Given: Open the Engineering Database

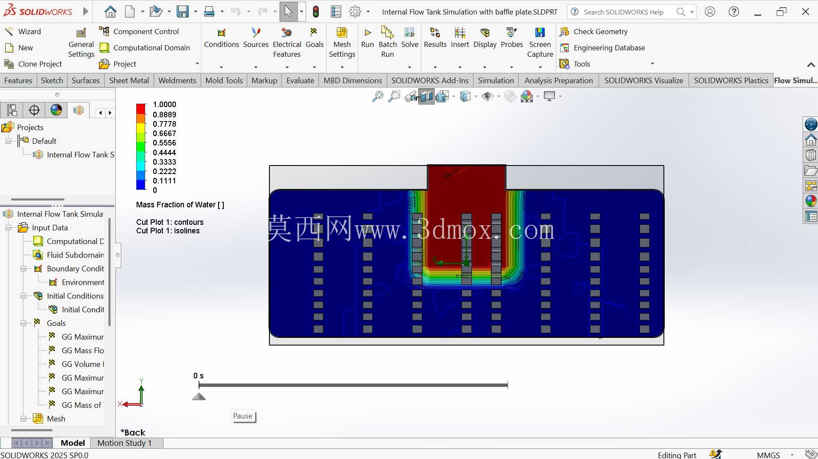Looking at the screenshot, I should (x=602, y=48).
